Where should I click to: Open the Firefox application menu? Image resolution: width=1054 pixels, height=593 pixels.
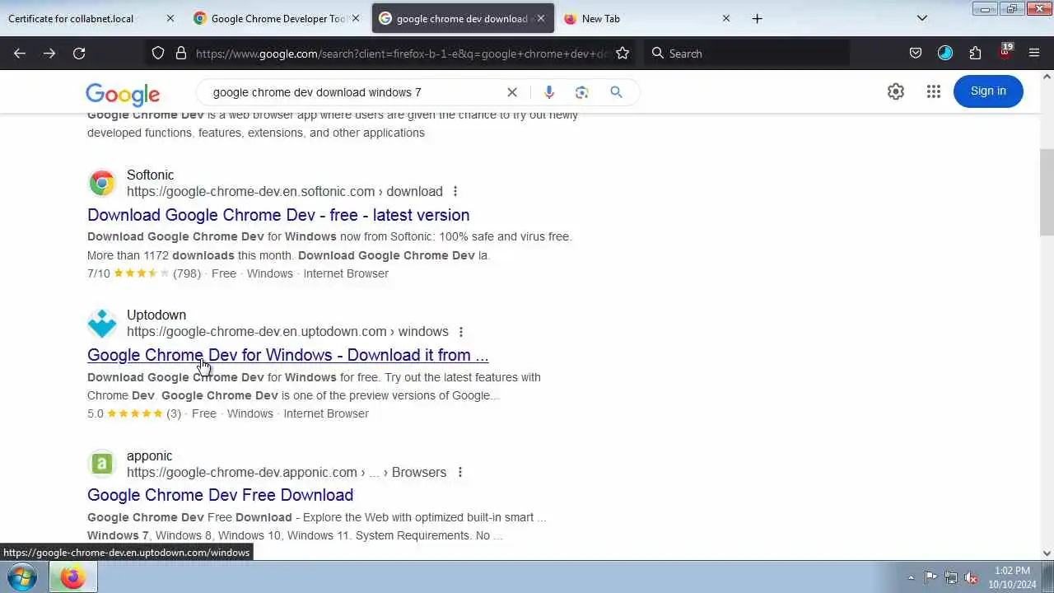pos(1034,54)
